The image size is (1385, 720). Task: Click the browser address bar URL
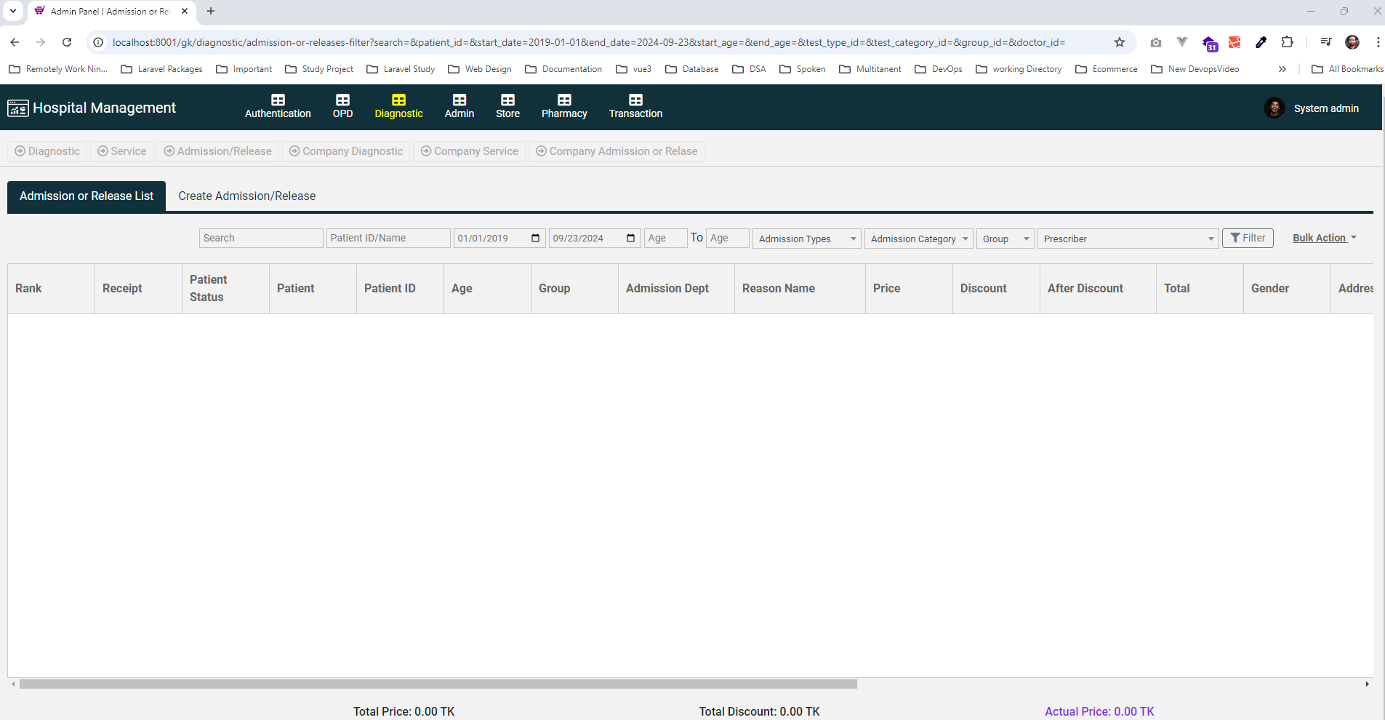point(589,42)
